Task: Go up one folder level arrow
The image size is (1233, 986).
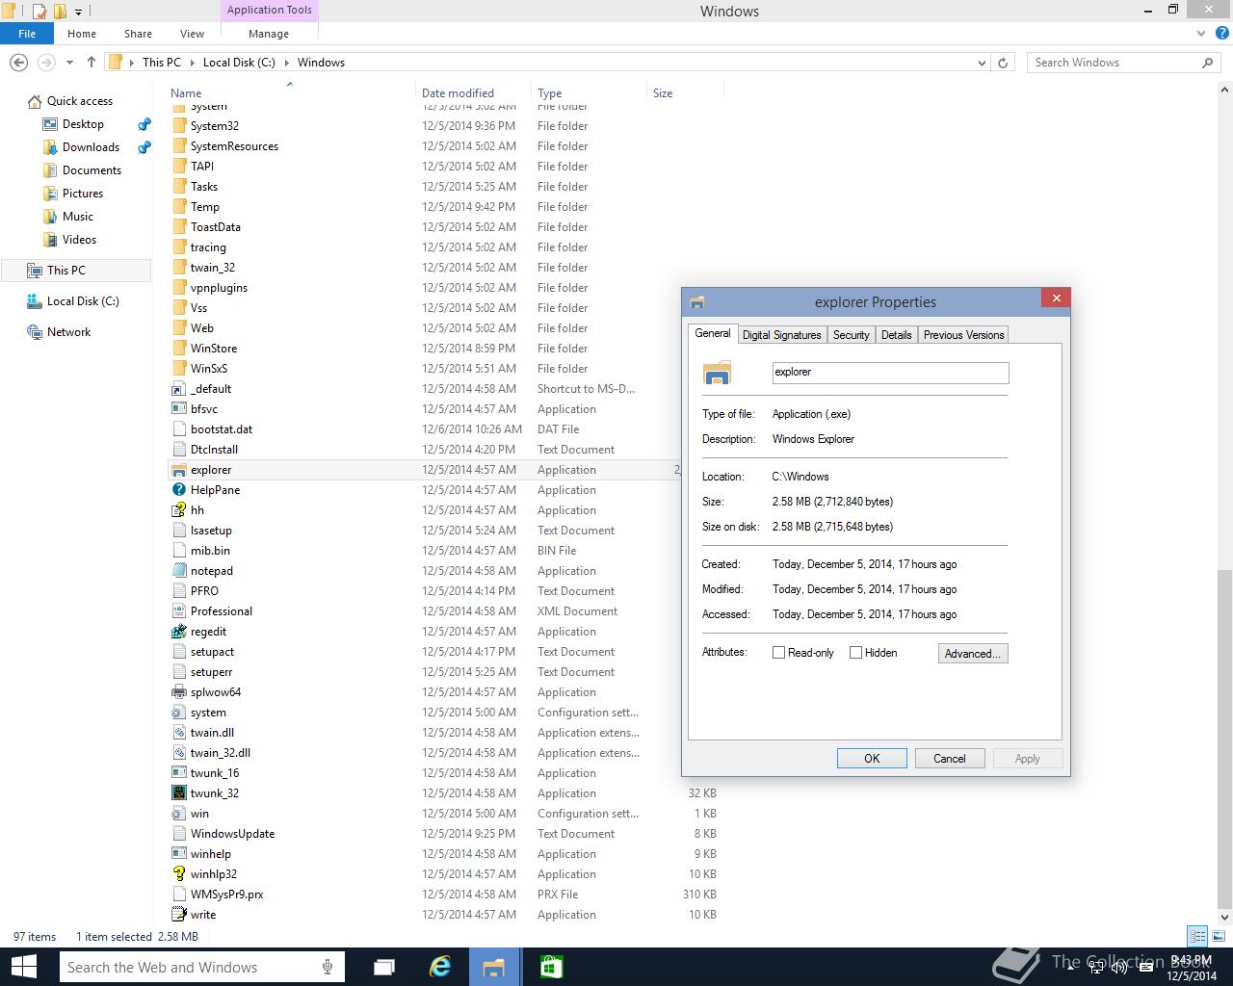Action: (92, 63)
